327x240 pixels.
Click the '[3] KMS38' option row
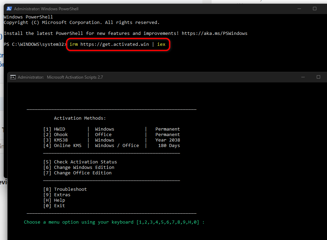tap(112, 140)
